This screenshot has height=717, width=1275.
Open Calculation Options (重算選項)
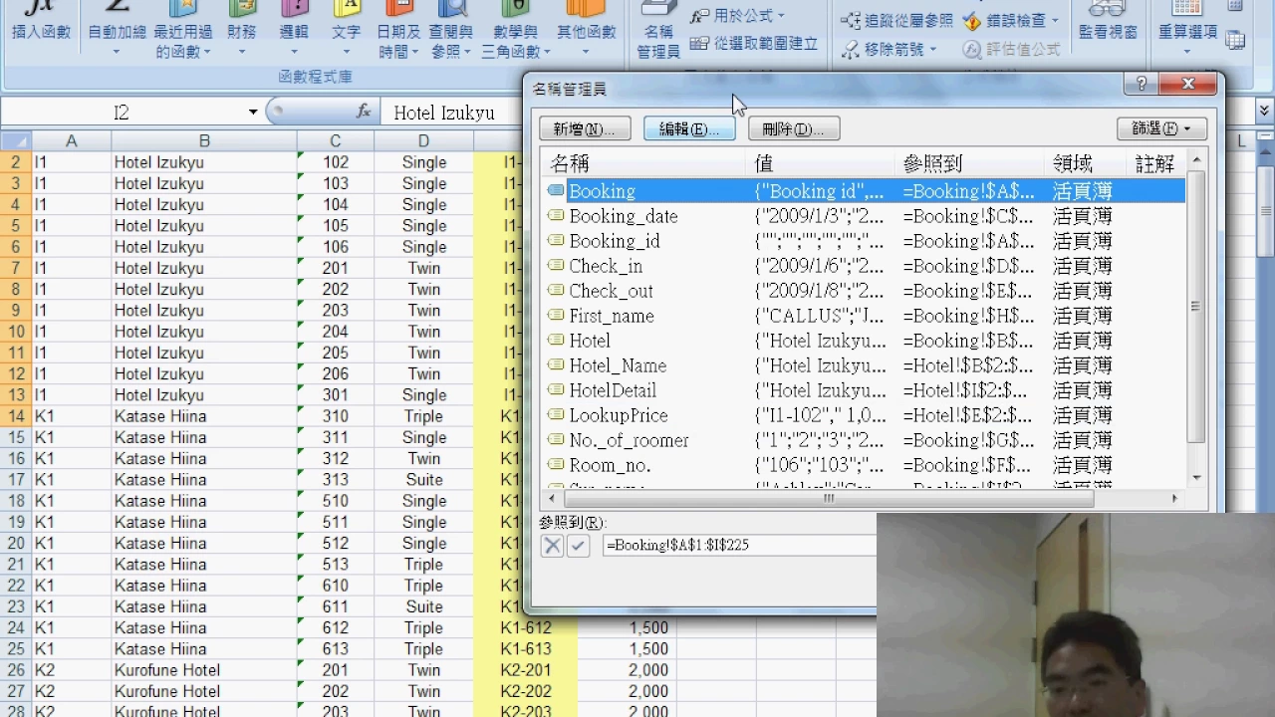tap(1187, 30)
